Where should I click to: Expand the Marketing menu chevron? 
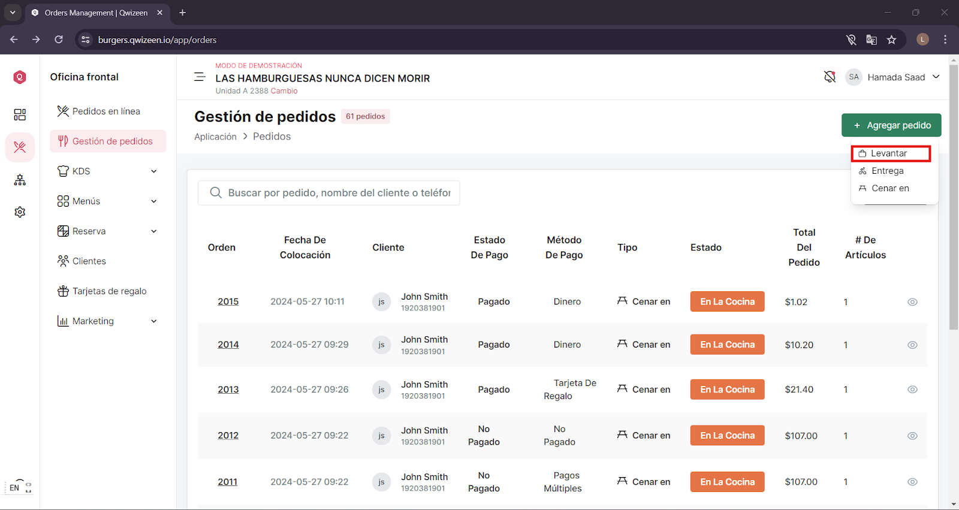coord(154,321)
